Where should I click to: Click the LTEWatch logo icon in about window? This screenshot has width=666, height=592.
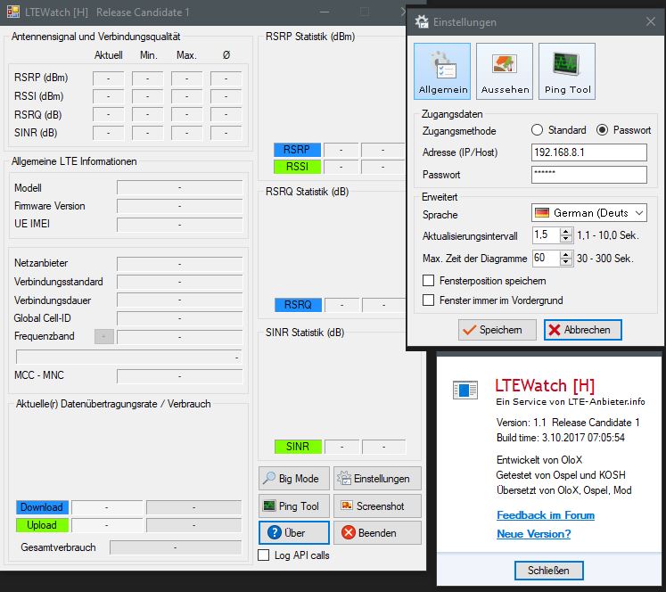[x=465, y=390]
